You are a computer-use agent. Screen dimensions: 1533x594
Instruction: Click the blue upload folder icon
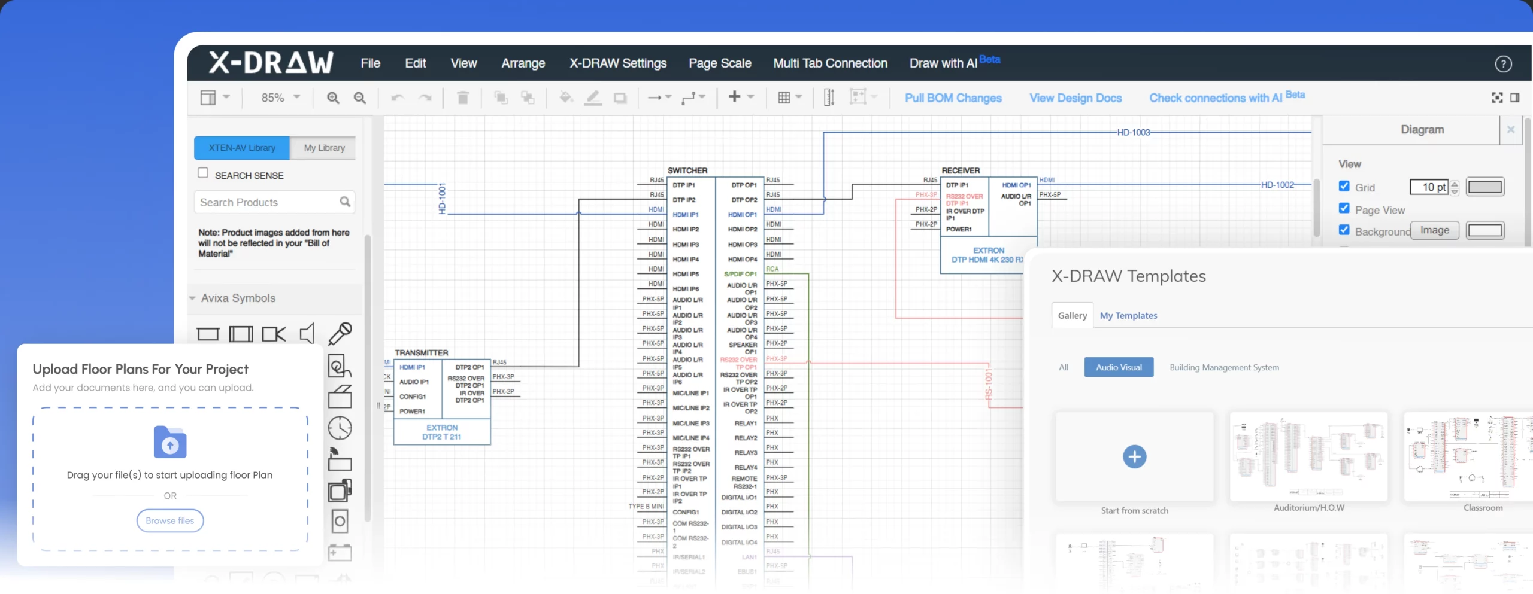coord(170,442)
